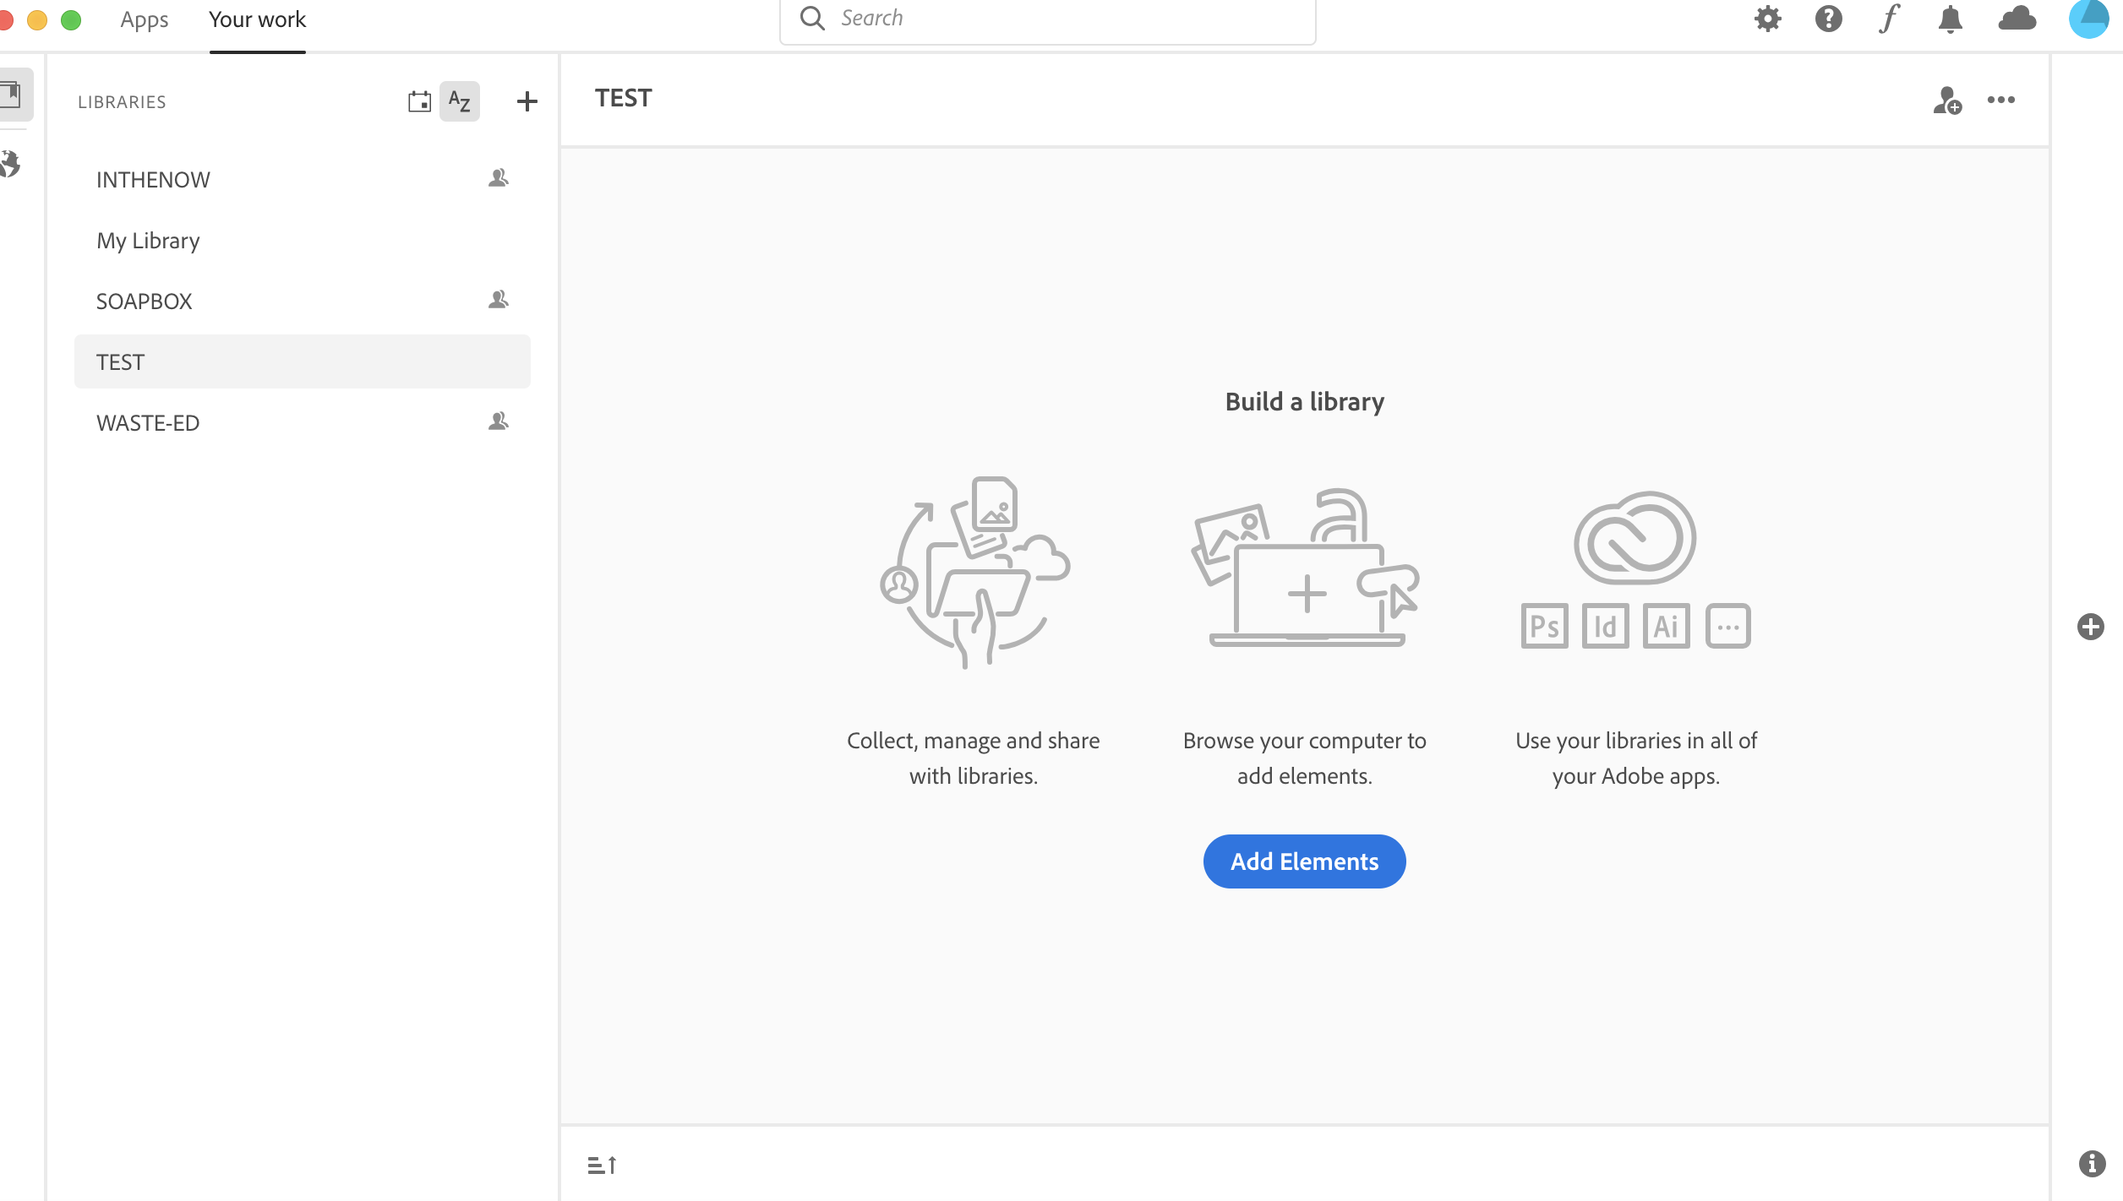
Task: Check Creative Cloud sync status
Action: pyautogui.click(x=2017, y=19)
